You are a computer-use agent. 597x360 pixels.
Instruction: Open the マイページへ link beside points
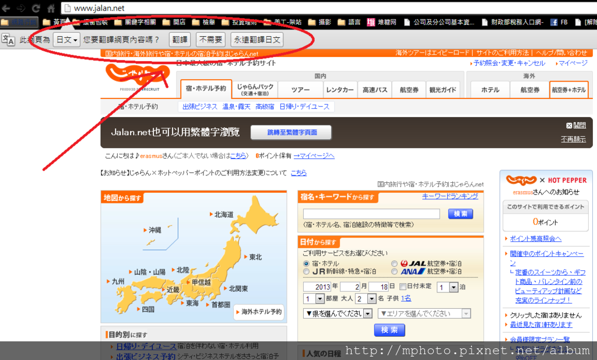[x=314, y=156]
